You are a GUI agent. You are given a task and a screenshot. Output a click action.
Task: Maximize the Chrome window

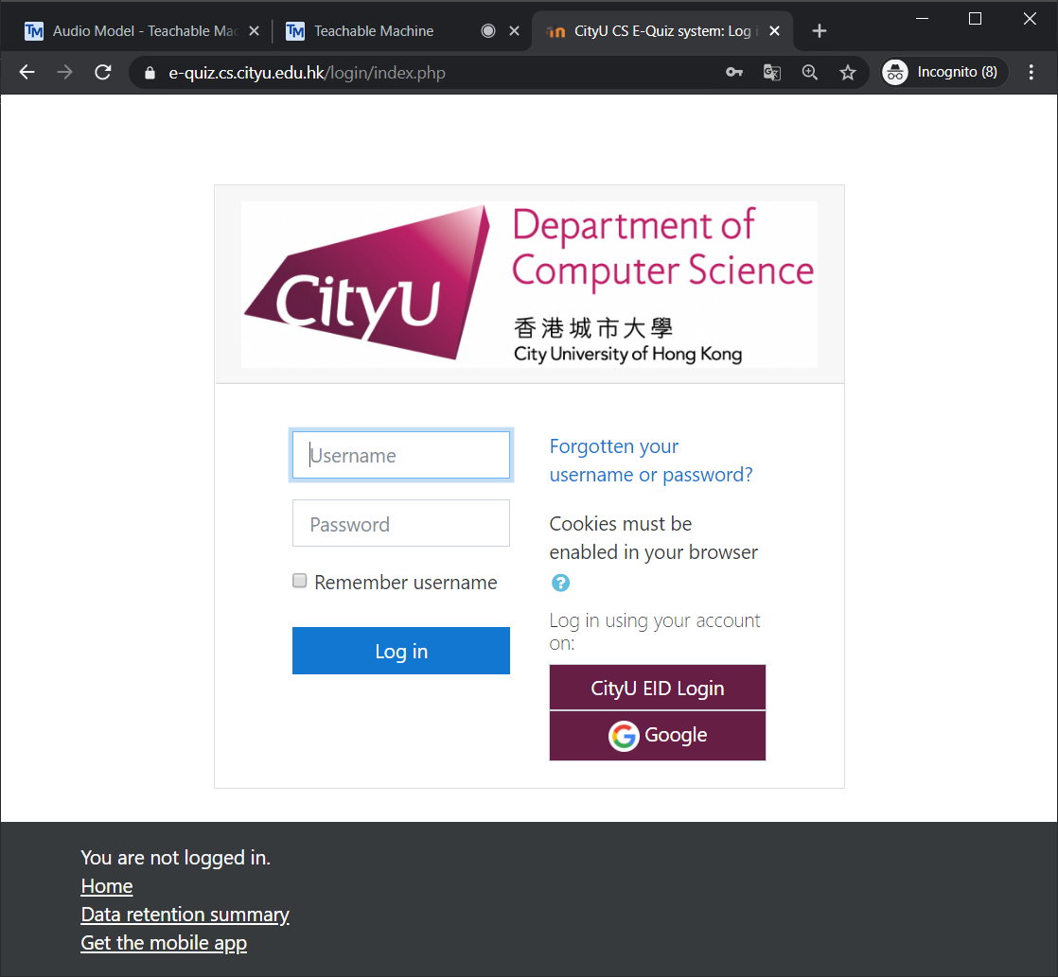975,19
